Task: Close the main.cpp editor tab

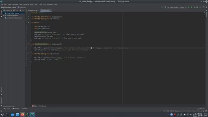Action: coord(50,10)
